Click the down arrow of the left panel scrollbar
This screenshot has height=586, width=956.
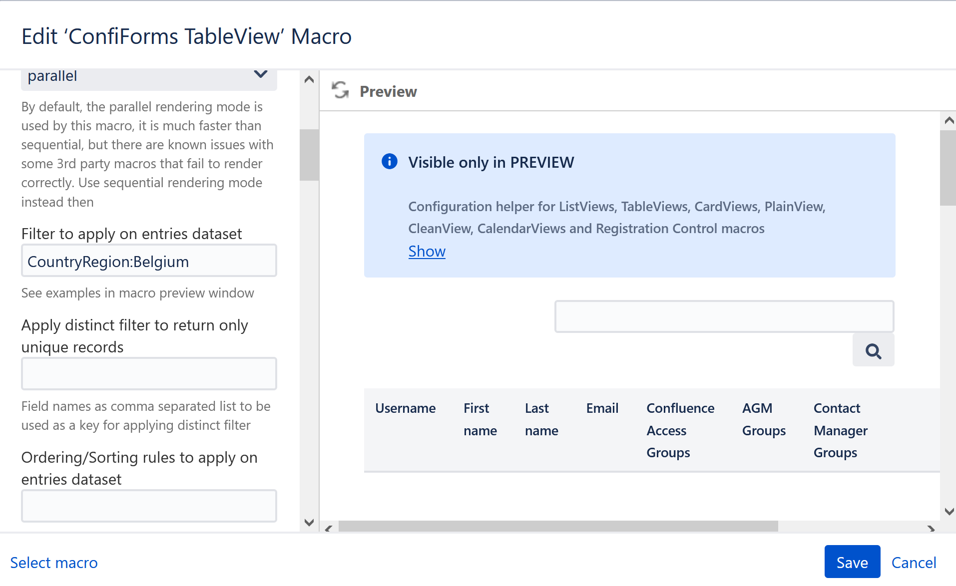point(309,522)
